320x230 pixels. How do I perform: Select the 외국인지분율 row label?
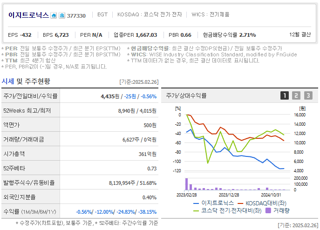point(20,197)
